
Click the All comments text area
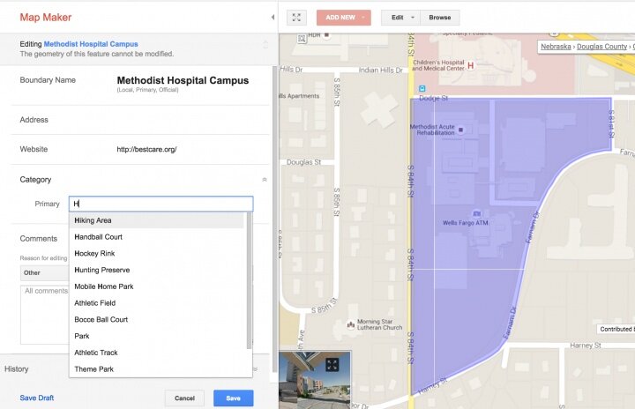45,314
